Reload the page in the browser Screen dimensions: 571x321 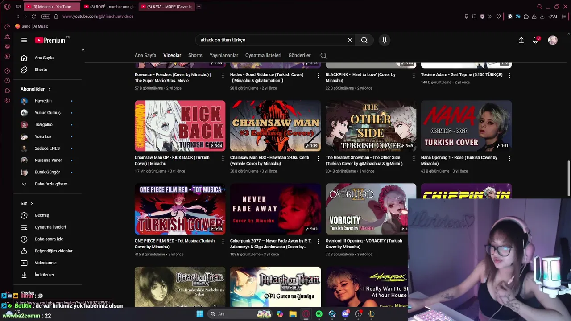pos(33,16)
